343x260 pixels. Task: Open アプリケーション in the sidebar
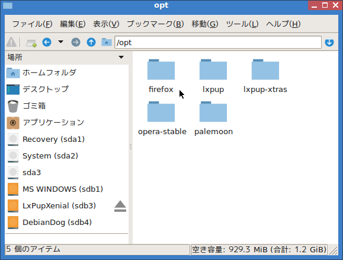pyautogui.click(x=66, y=122)
